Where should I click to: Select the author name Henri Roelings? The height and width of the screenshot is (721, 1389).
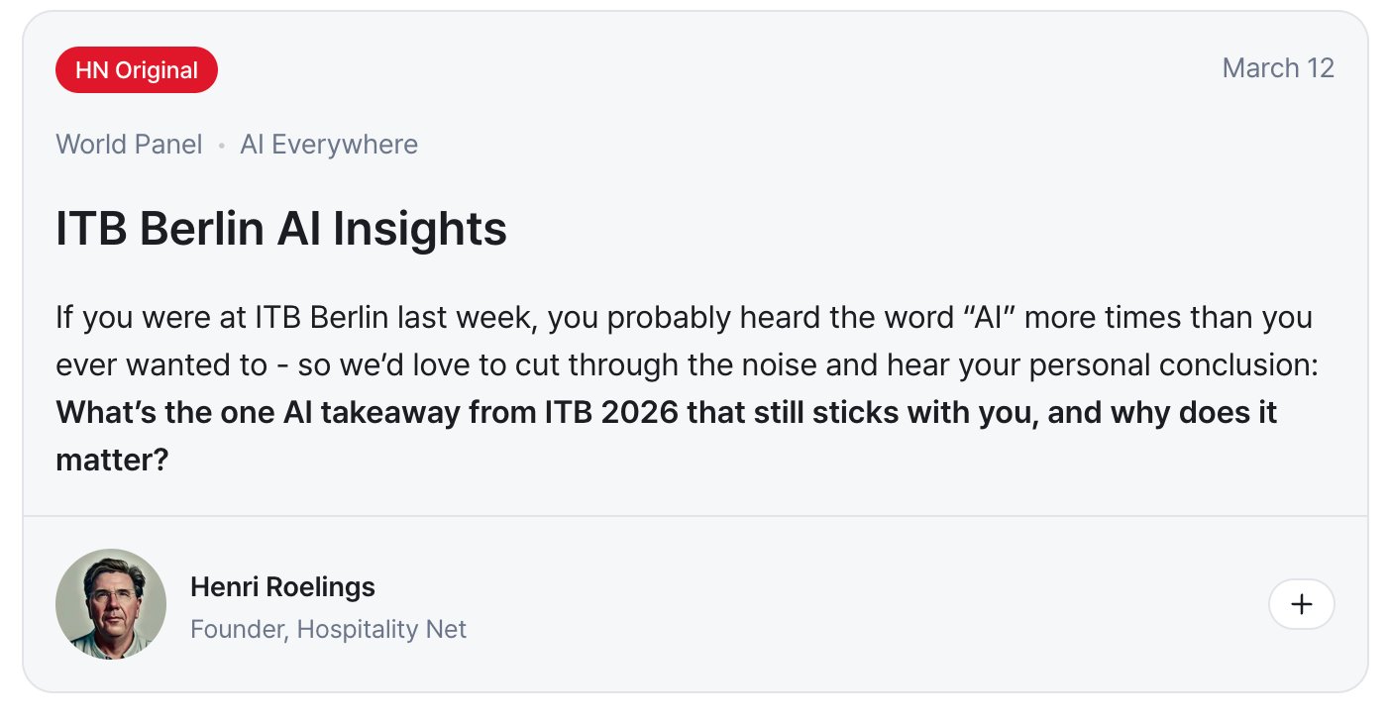(x=282, y=586)
